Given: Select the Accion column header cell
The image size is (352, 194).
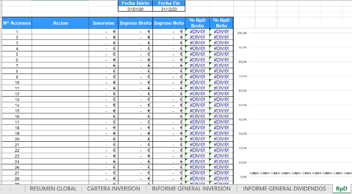Looking at the screenshot, I should coord(60,23).
